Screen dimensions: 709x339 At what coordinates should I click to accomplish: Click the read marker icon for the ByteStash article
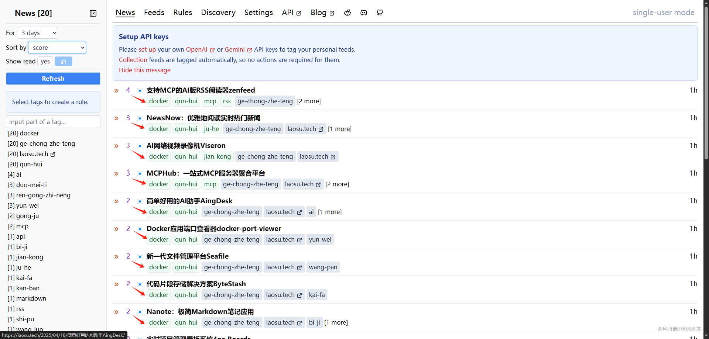click(x=140, y=284)
